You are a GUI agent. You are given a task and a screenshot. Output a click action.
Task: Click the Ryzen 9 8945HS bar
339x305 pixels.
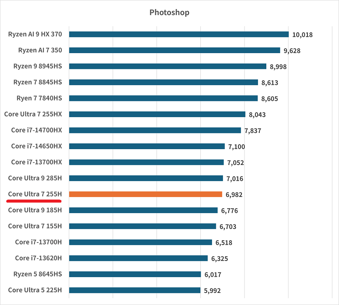click(168, 66)
